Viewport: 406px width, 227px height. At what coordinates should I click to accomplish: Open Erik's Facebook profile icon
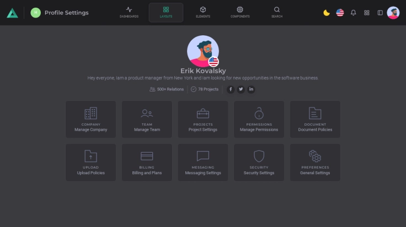[231, 89]
